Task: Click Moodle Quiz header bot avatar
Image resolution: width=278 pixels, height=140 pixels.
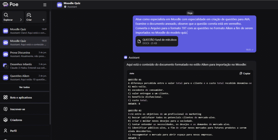Action: [59, 5]
